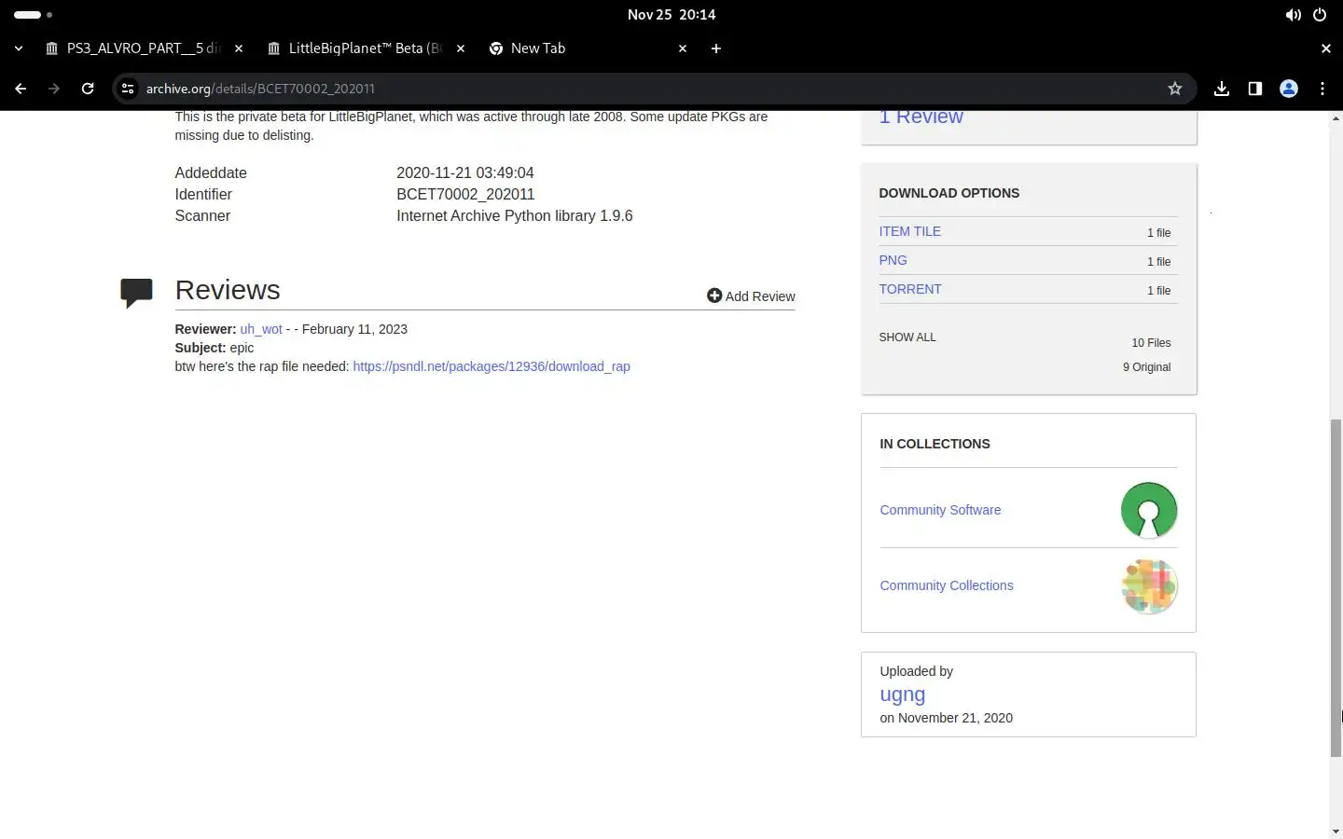
Task: Click the Addeddate value 2020-11-21 03:49:04
Action: pos(465,172)
